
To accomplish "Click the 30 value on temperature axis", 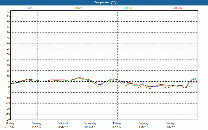I will coord(8,54).
